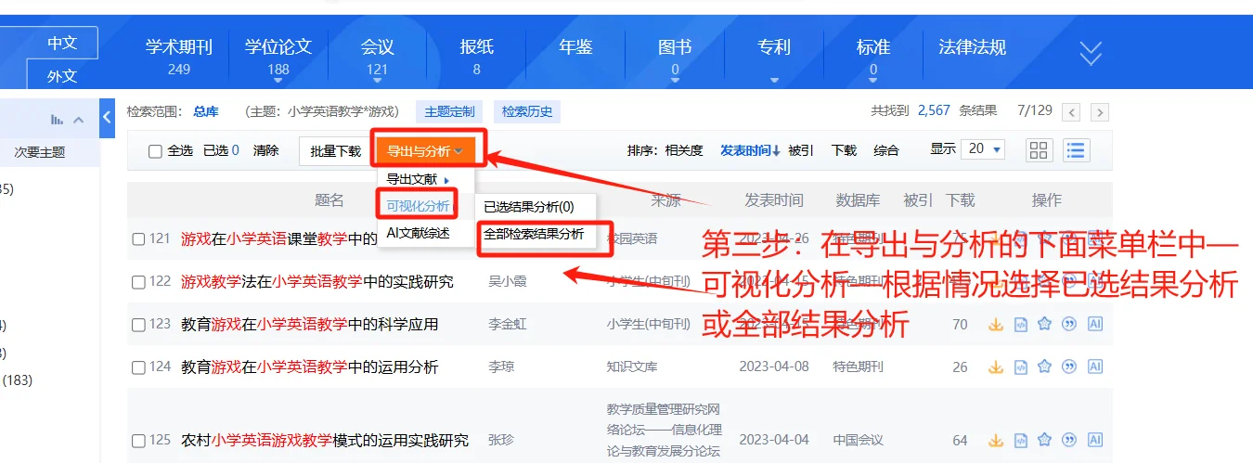1253x463 pixels.
Task: Select the 法律法规 tab
Action: click(973, 47)
